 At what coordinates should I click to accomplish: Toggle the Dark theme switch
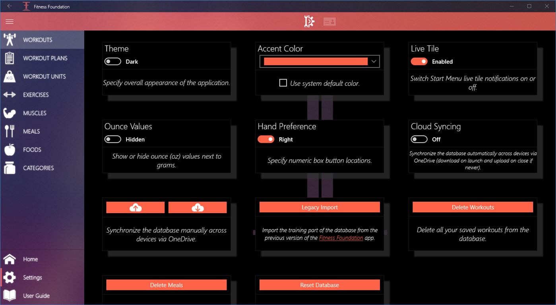112,61
